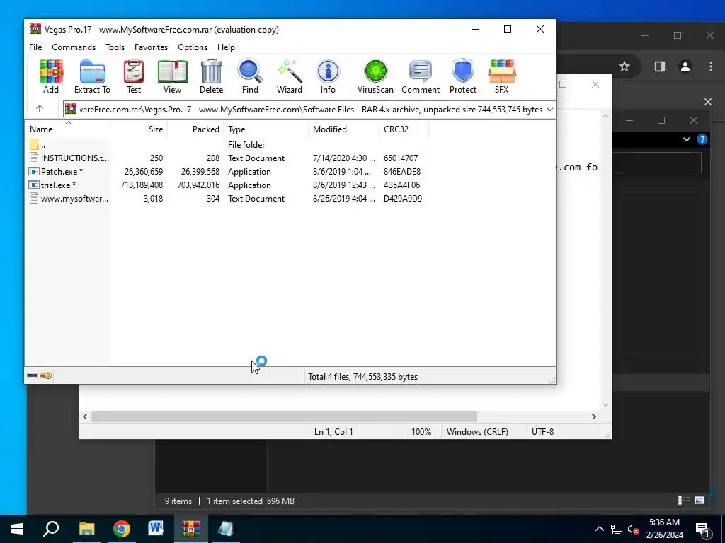Click the CRC32 value D429A9D9
Viewport: 725px width, 543px height.
[403, 199]
